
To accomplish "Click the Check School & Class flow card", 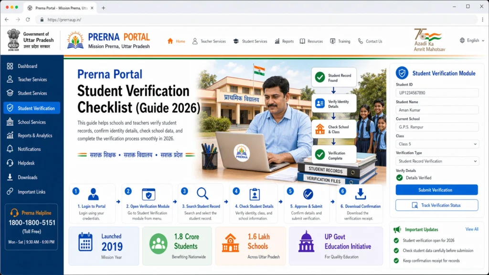I will pos(334,129).
